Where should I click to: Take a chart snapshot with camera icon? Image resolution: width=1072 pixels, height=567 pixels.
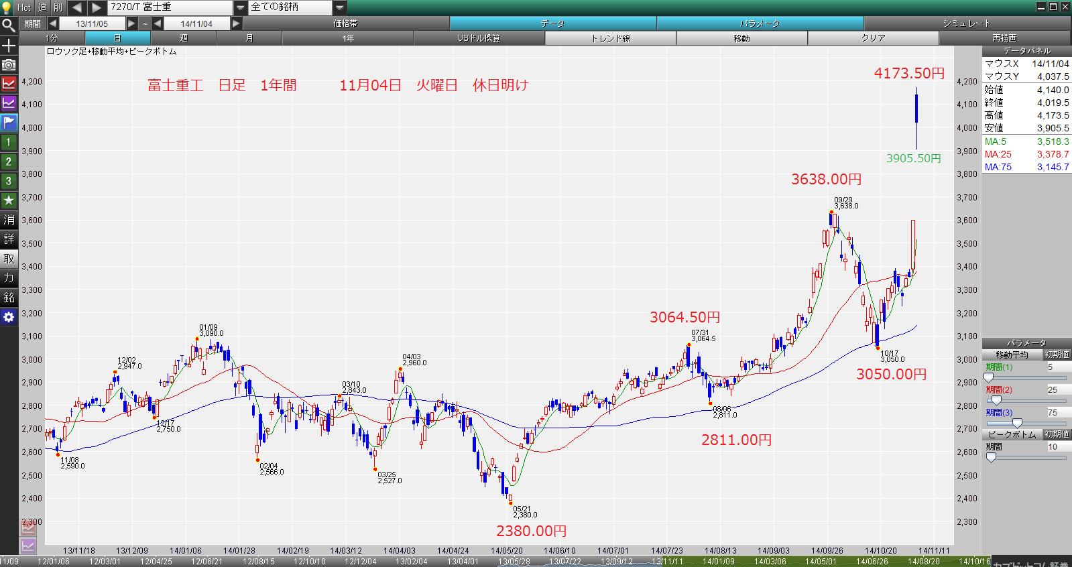coord(9,64)
